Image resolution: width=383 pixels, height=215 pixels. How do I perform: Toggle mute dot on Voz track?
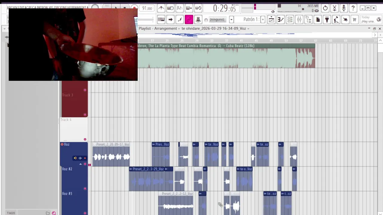point(85,164)
